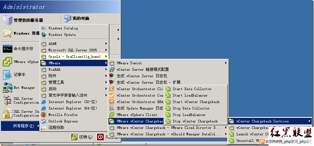Open Windows Catalog icon

pos(44,28)
